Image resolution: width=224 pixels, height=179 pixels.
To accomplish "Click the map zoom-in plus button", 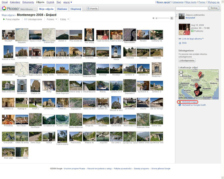I will click(181, 72).
